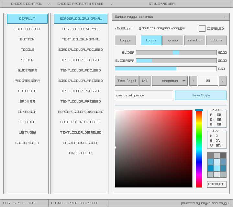Screen dimensions: 233x207
Task: Click the Save Style button
Action: point(200,95)
